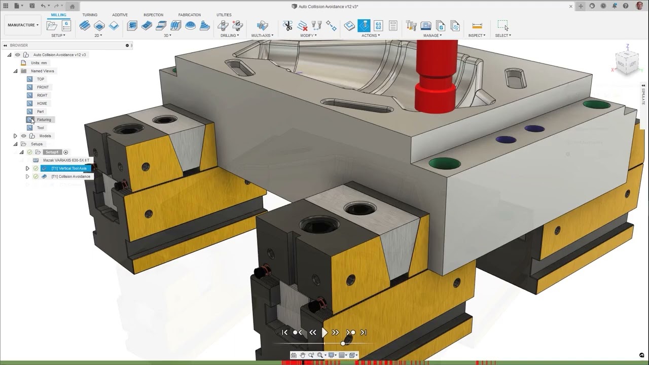Open the Tool Library

tap(411, 25)
